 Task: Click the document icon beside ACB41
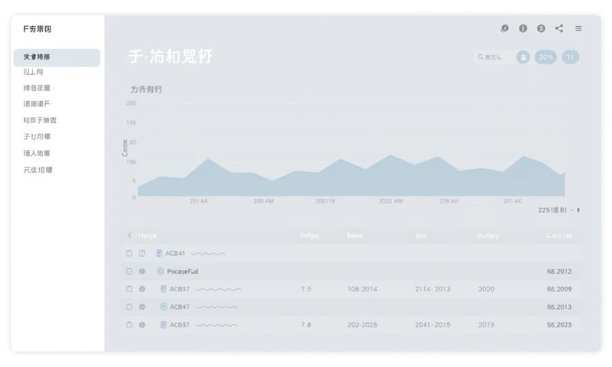click(x=159, y=253)
